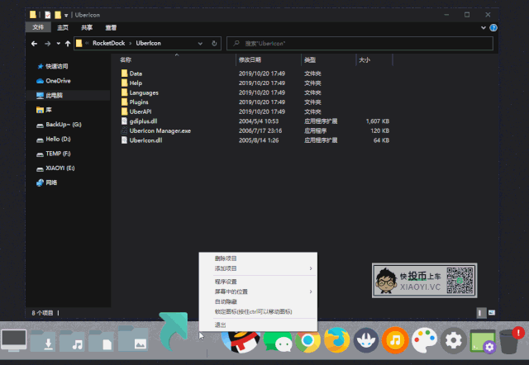529x365 pixels.
Task: Launch Google Chrome from the dock
Action: (x=307, y=340)
